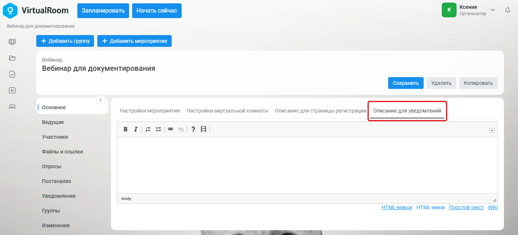Screen dimensions: 518x235
Task: Insert a bulleted list
Action: (158, 129)
